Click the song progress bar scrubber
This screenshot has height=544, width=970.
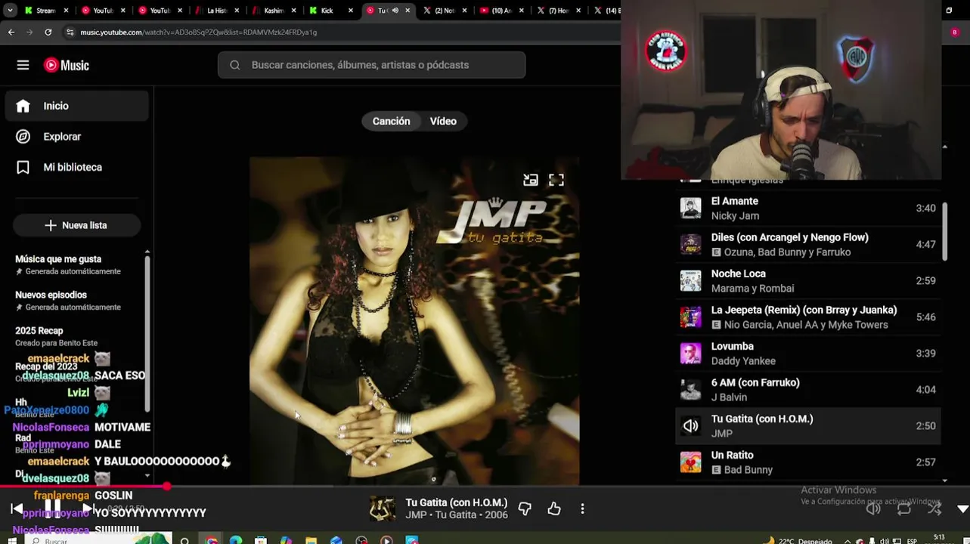pos(167,487)
